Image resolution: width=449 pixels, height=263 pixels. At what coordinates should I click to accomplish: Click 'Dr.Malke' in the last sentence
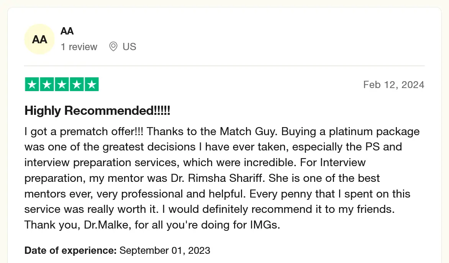pyautogui.click(x=108, y=225)
